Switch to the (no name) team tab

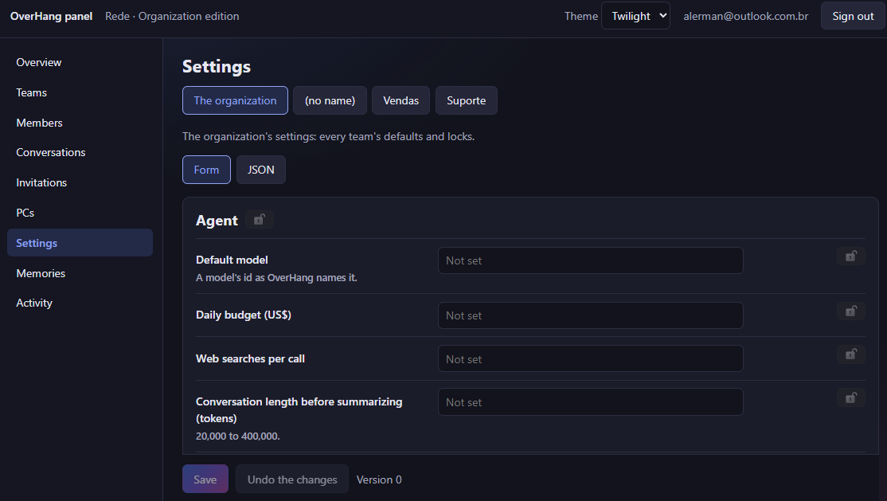330,100
